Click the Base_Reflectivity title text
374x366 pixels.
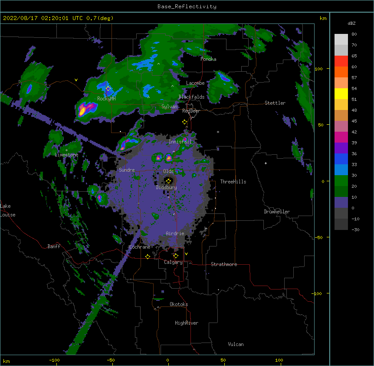coord(187,7)
